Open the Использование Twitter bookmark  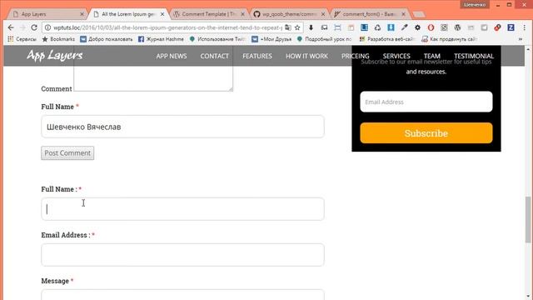[x=217, y=39]
